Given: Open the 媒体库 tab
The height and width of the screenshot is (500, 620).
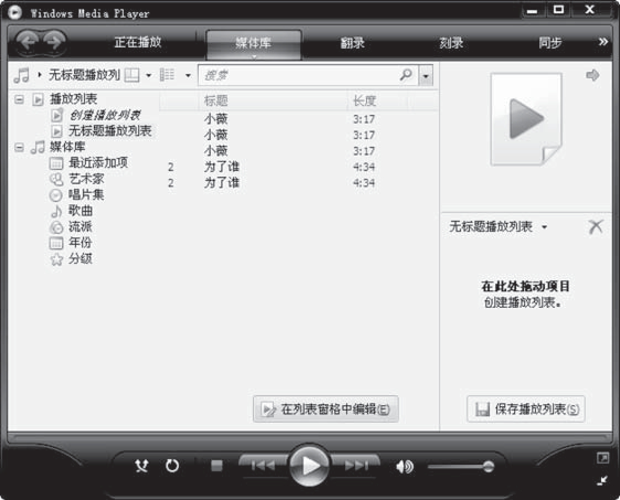Looking at the screenshot, I should [x=253, y=43].
